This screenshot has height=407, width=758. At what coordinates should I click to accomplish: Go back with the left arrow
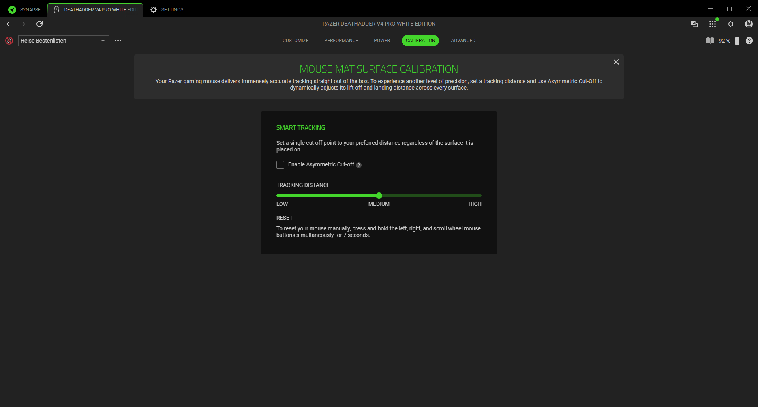8,24
